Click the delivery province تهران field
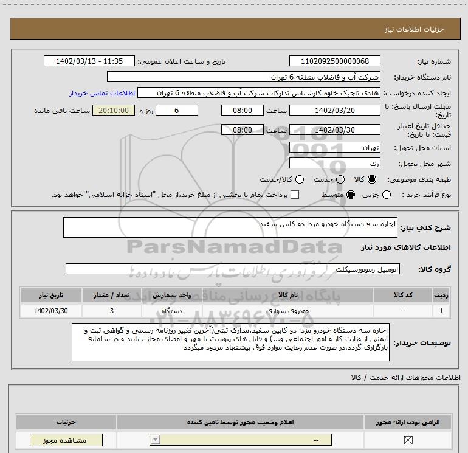Viewport: 468px width, 453px height. 334,148
